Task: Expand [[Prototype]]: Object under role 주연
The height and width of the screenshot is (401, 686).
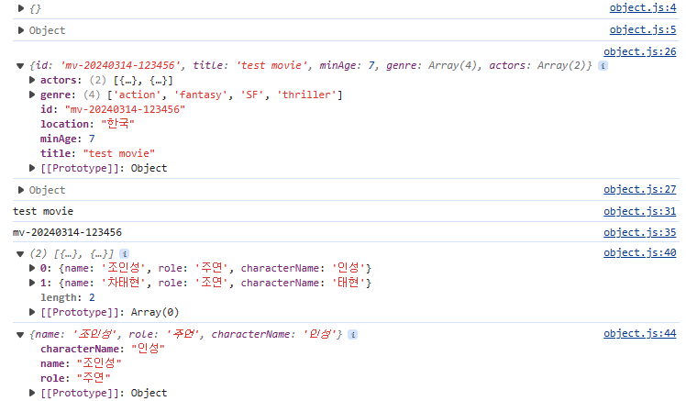Action: [x=32, y=393]
